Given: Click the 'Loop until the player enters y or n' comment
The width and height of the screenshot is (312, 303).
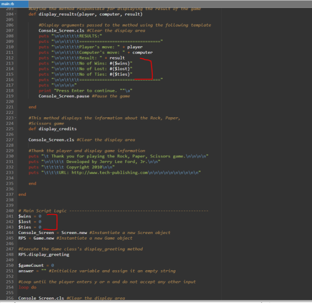Looking at the screenshot, I should pos(107,282).
